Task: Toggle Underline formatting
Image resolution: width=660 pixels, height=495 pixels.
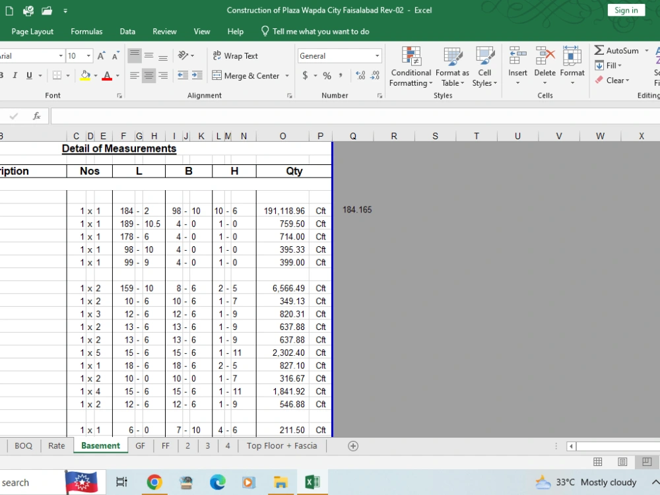Action: [x=29, y=75]
